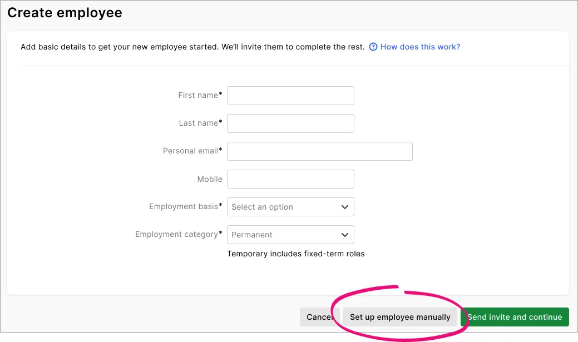The height and width of the screenshot is (342, 578).
Task: Click the fixed-term roles hint text
Action: [x=295, y=254]
